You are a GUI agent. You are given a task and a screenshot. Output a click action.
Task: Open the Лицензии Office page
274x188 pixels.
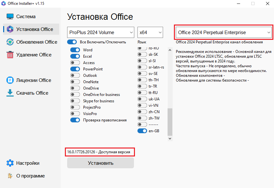[x=31, y=80]
